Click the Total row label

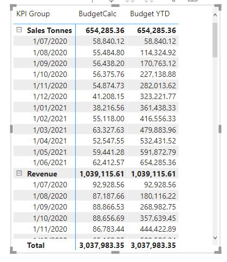(36, 245)
